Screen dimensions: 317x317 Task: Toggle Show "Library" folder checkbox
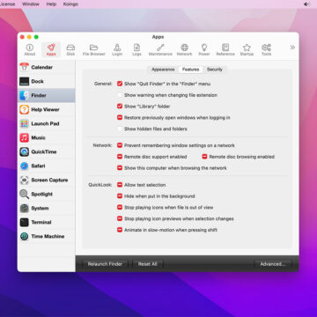pyautogui.click(x=120, y=107)
